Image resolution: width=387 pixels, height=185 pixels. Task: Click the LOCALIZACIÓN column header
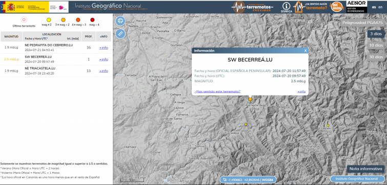52,36
